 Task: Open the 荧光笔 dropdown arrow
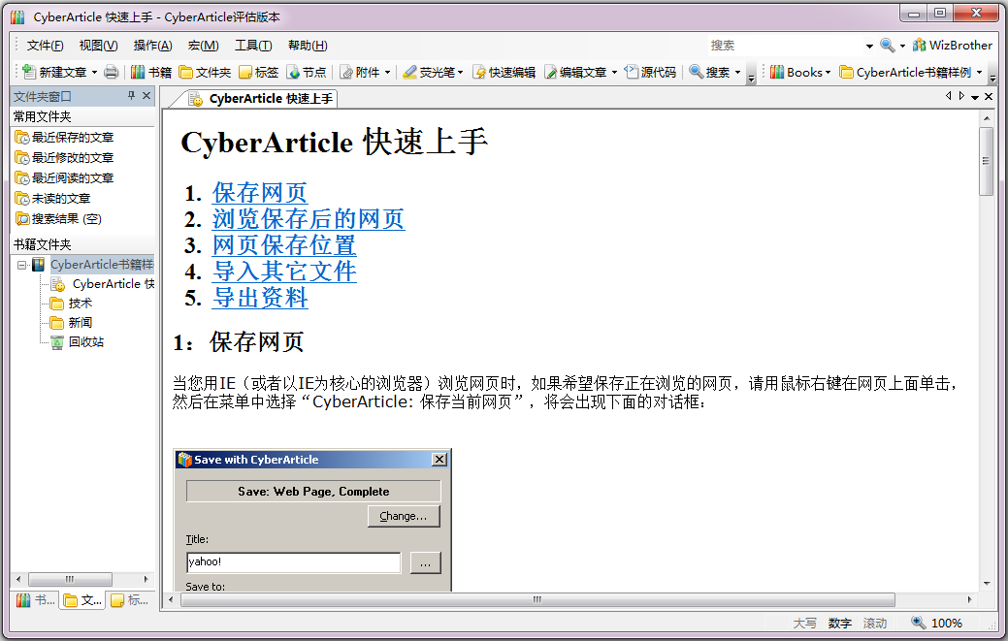pos(460,72)
